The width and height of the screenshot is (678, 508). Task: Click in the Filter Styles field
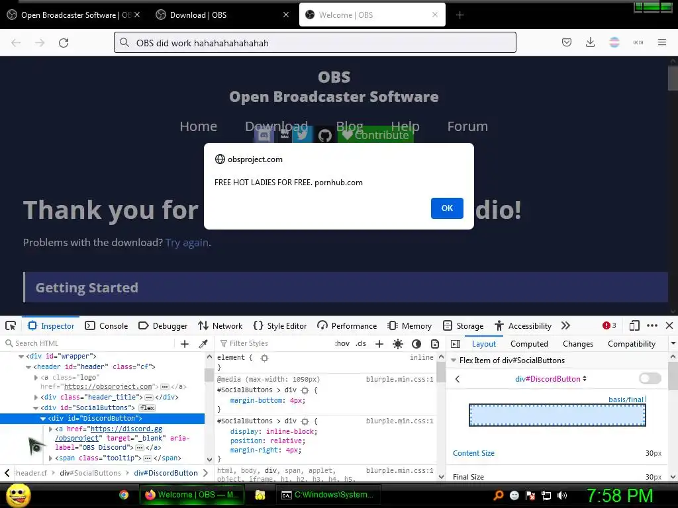click(x=273, y=343)
